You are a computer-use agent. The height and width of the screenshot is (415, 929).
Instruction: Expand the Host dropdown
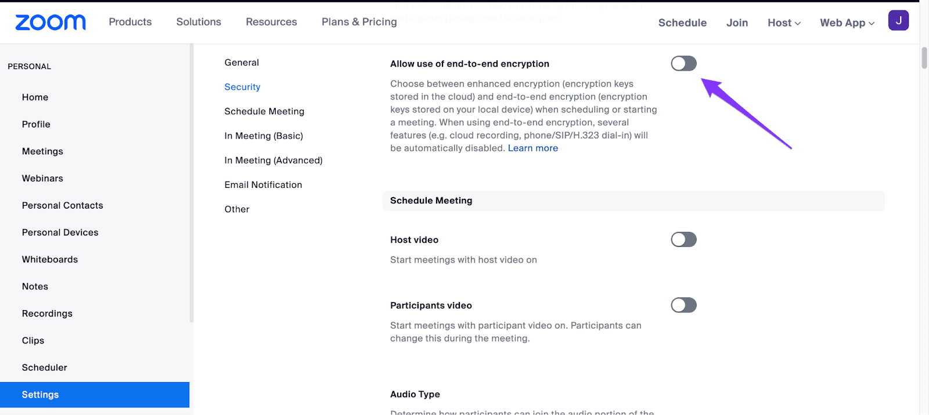(x=783, y=23)
